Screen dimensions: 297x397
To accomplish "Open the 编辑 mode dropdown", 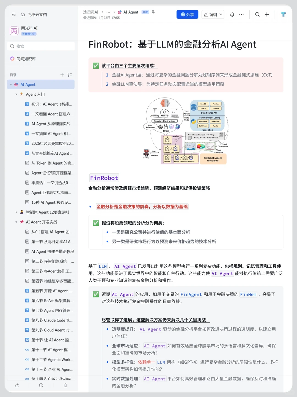I will (213, 15).
